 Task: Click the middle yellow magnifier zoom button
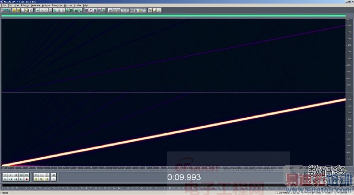(41, 179)
